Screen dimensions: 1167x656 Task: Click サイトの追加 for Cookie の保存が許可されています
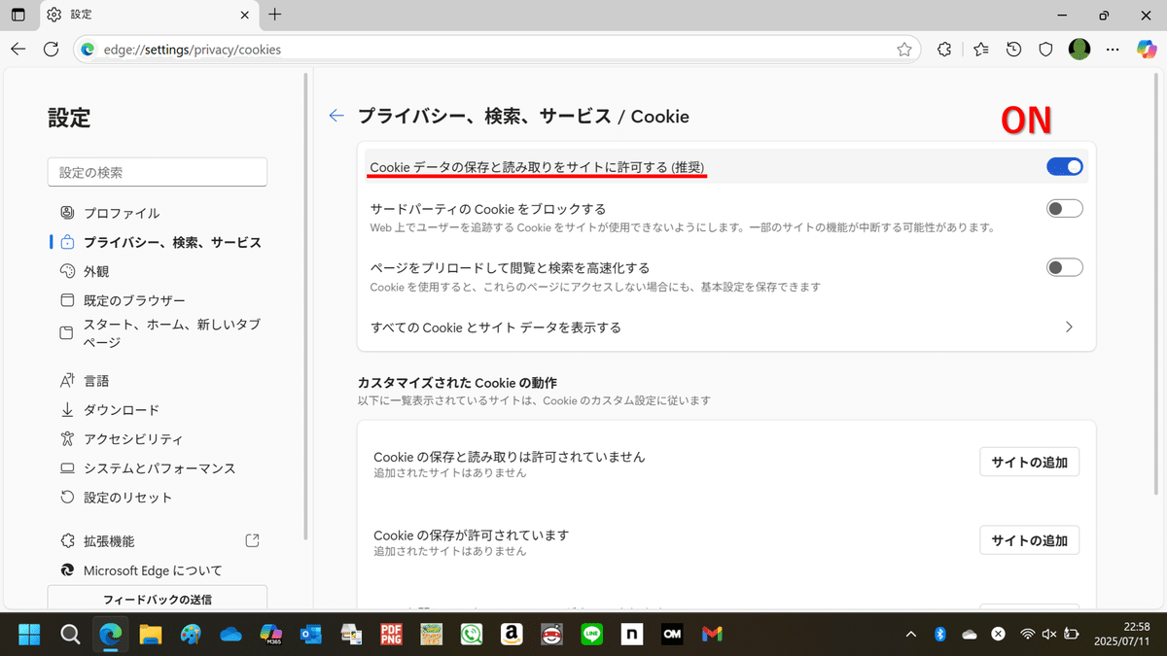(x=1029, y=540)
